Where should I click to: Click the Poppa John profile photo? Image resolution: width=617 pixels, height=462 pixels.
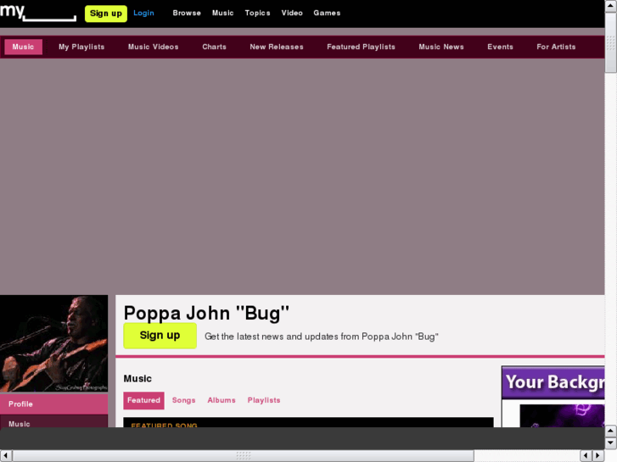(54, 343)
